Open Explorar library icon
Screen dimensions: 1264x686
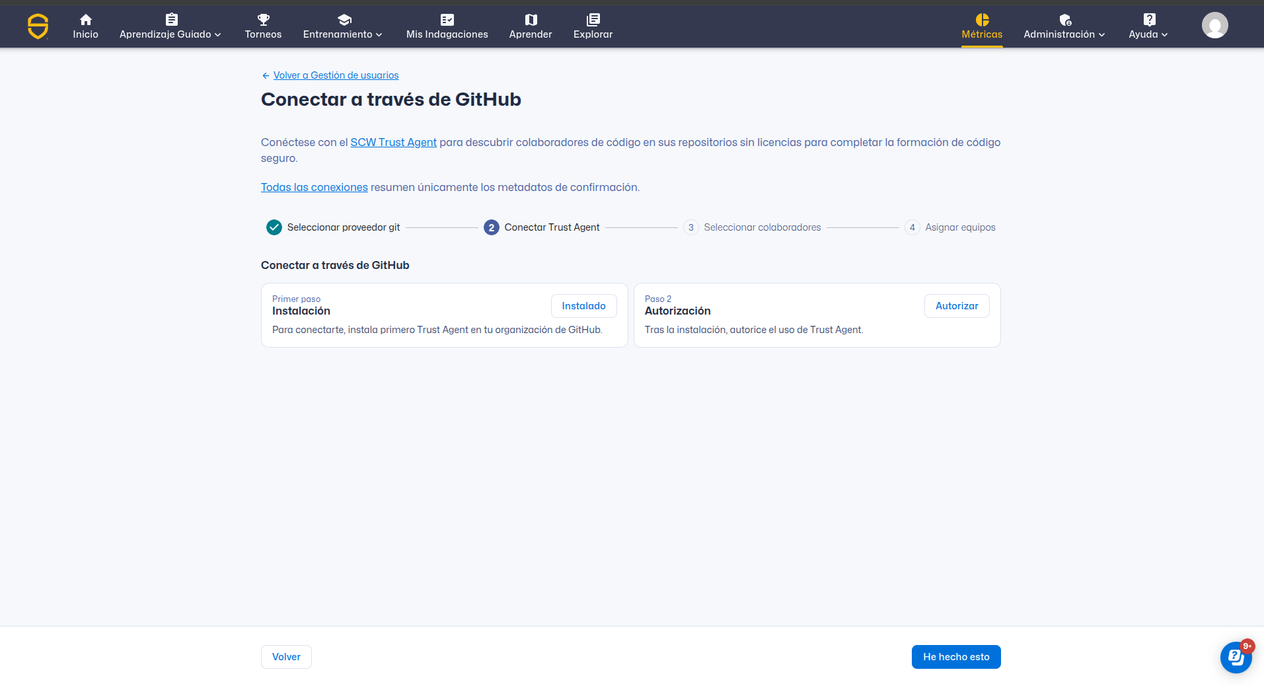593,20
